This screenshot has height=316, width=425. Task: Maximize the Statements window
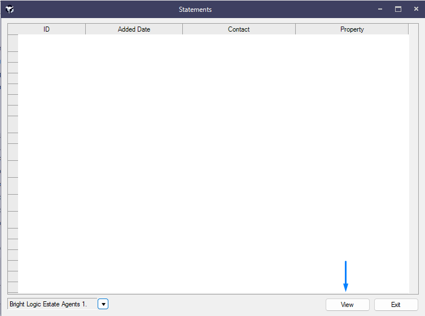tap(398, 9)
